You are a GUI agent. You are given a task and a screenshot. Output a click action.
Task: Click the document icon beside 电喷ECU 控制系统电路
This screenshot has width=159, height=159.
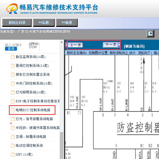[x=13, y=110]
